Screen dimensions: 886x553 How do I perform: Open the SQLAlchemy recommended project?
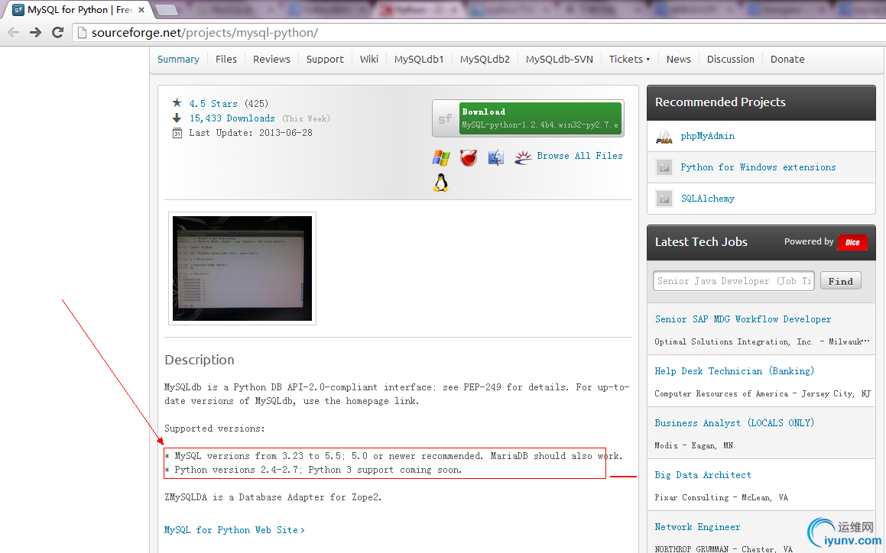tap(707, 199)
